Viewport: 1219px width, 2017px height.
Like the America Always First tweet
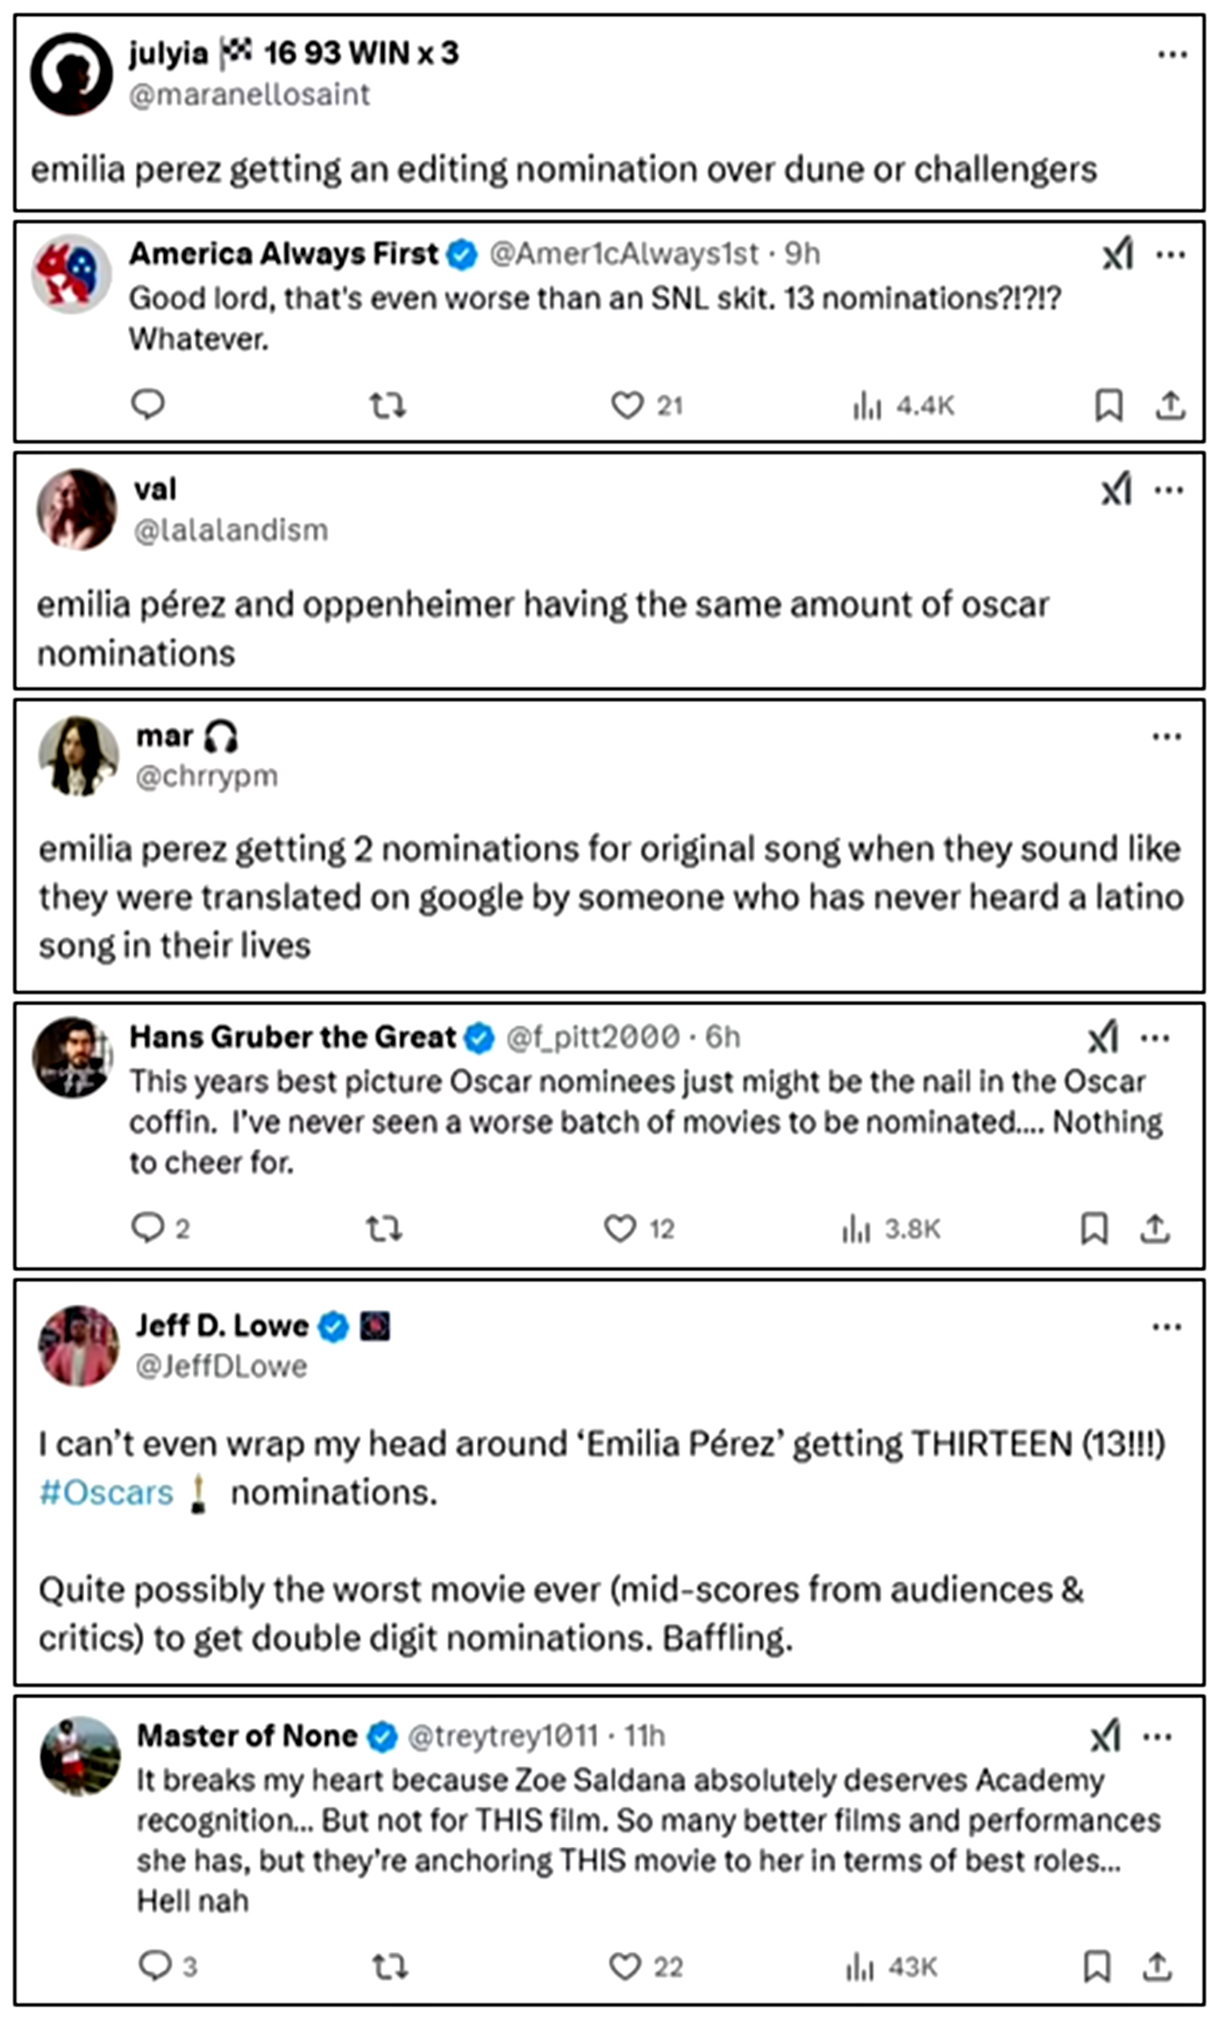click(x=626, y=405)
